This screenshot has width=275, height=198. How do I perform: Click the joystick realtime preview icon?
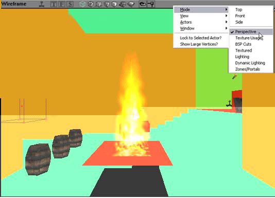pyautogui.click(x=42, y=4)
